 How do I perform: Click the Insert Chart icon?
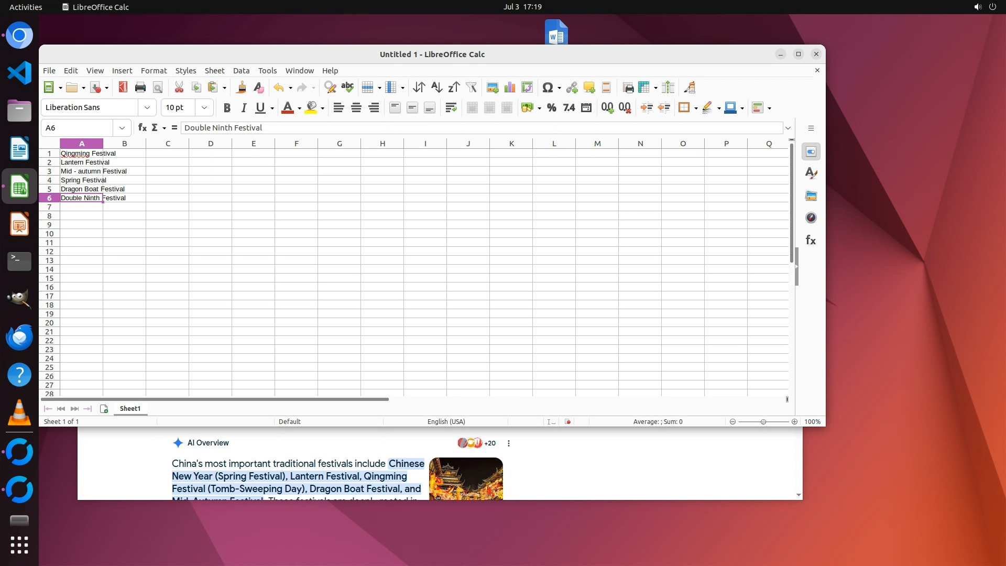coord(509,88)
